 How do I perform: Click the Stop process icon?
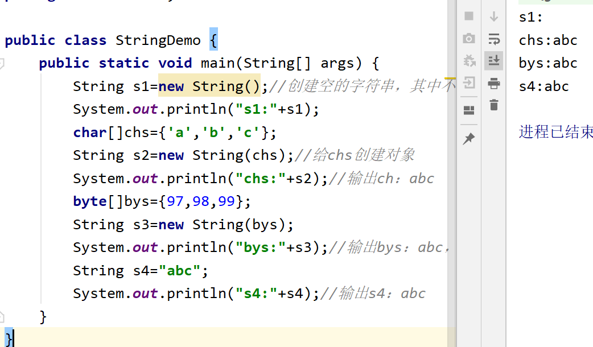(468, 16)
